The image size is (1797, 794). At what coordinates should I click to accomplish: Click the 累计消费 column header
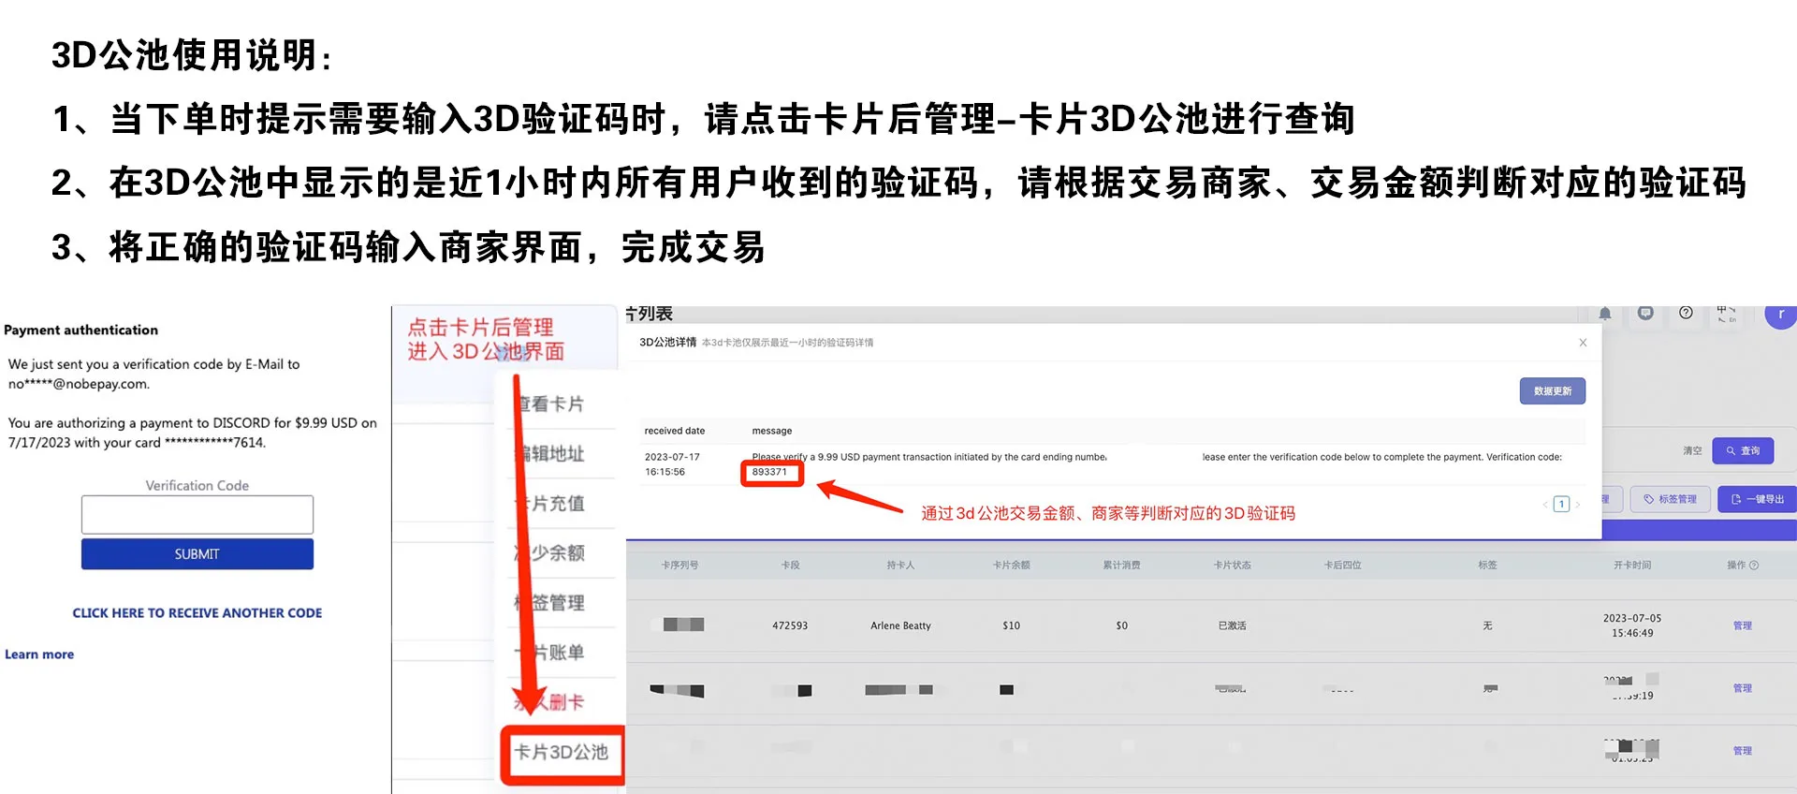point(1121,566)
